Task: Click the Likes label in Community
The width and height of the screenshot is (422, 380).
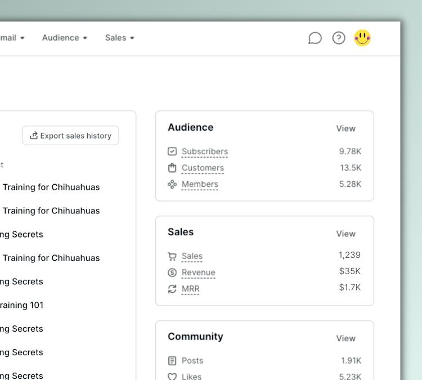Action: pos(191,377)
